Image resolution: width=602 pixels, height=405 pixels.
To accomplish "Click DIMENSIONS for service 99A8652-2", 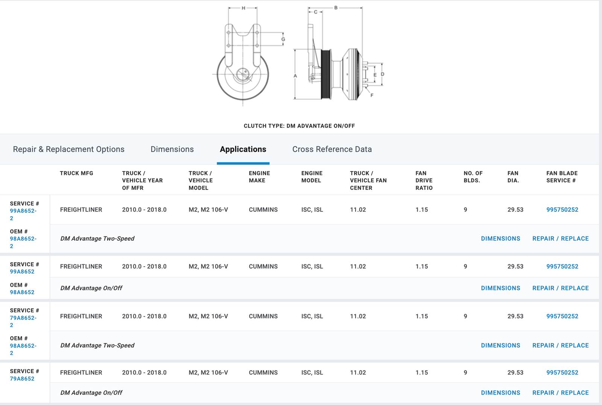I will (x=500, y=238).
